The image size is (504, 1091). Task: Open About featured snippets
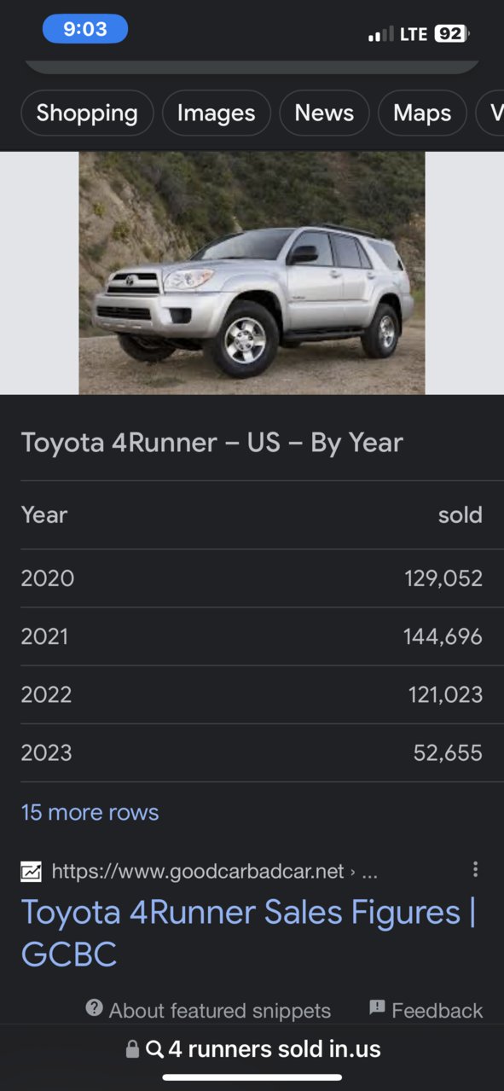coord(219,1011)
